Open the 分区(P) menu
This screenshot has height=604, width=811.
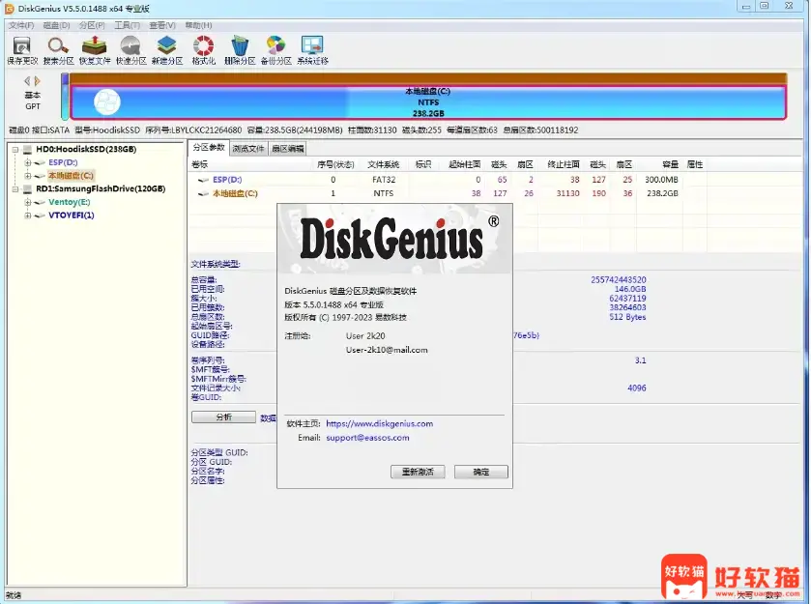[92, 25]
